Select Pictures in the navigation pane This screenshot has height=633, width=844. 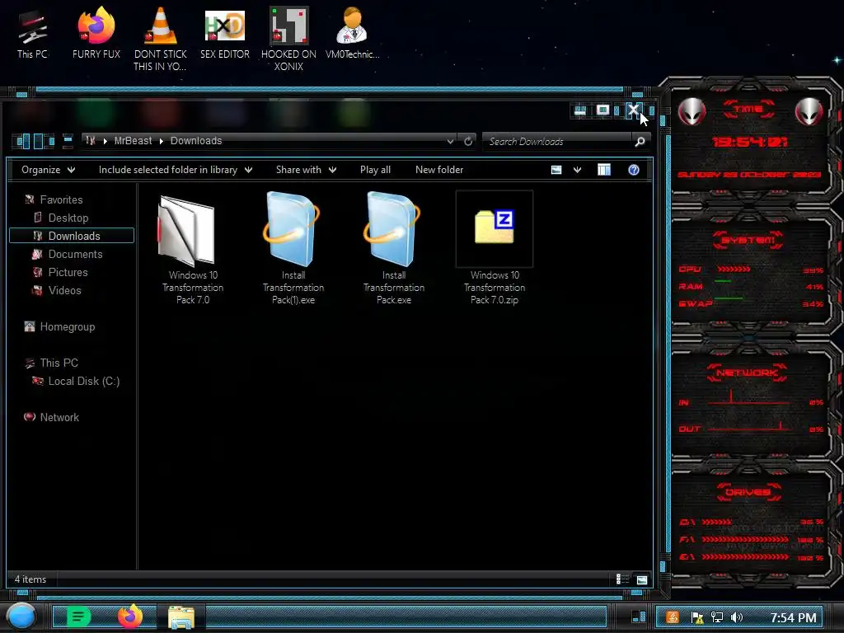(x=68, y=272)
